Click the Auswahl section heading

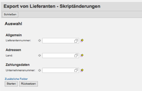coord(13,24)
